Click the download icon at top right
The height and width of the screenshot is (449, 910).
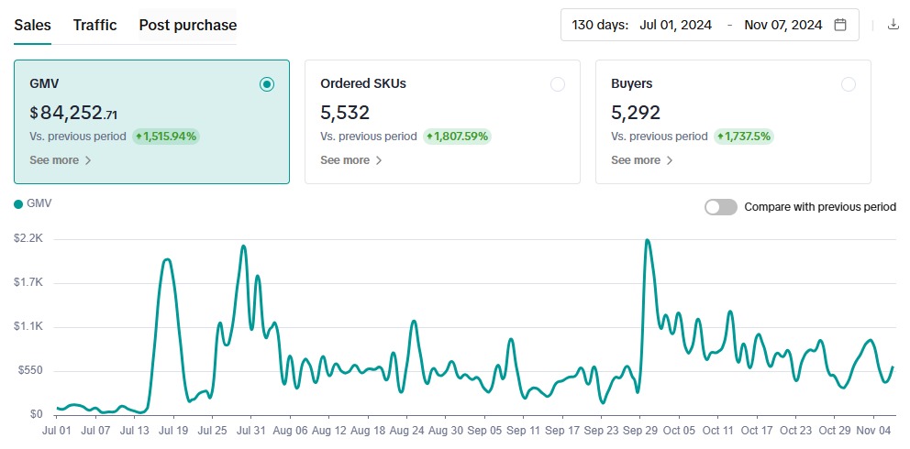click(x=893, y=25)
